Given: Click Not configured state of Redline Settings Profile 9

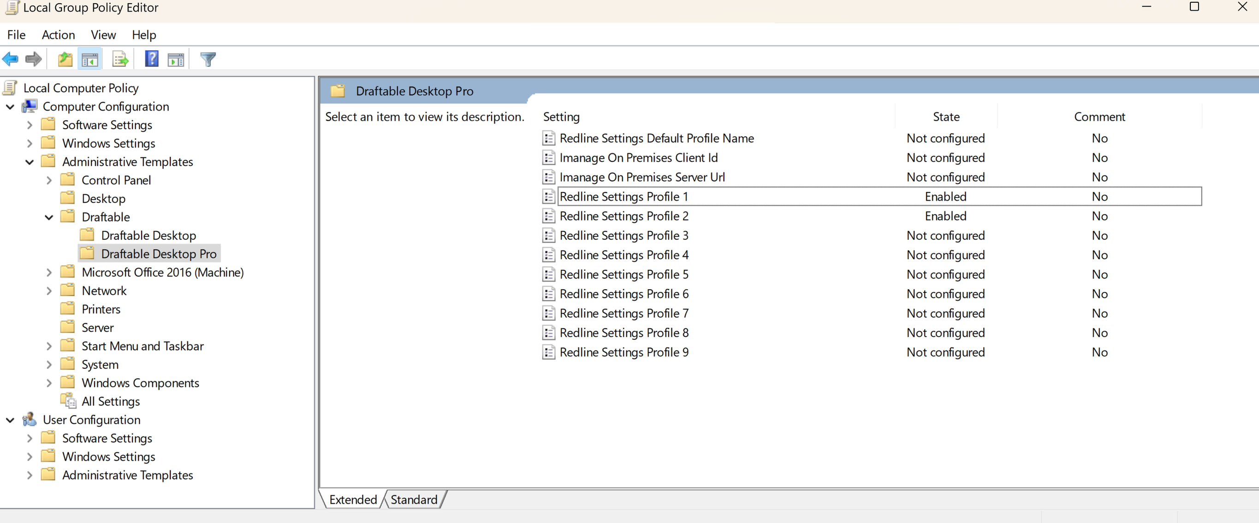Looking at the screenshot, I should (945, 352).
